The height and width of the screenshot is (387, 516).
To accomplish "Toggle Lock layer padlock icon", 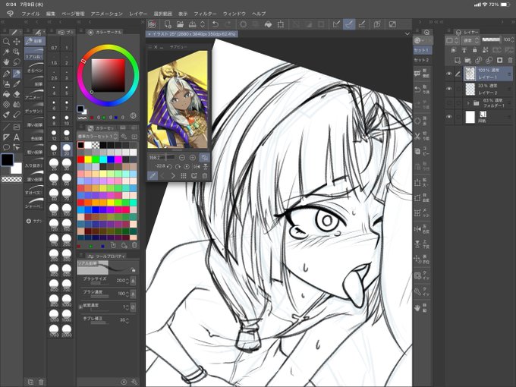I will pos(474,50).
